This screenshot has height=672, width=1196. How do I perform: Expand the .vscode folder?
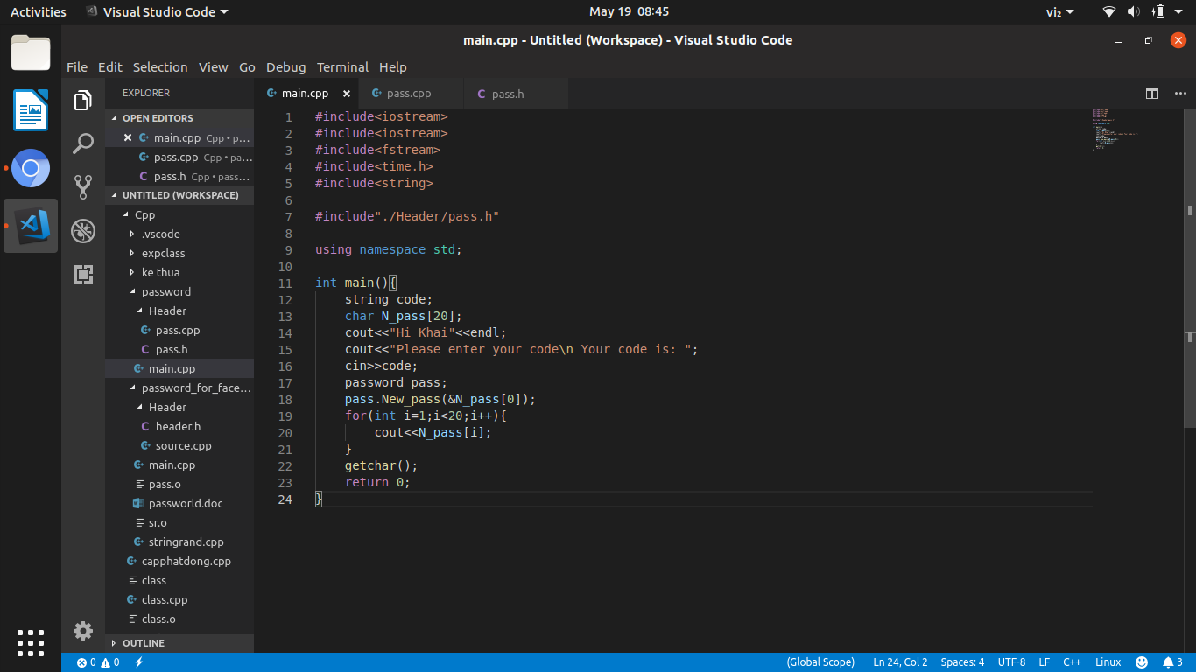tap(160, 234)
